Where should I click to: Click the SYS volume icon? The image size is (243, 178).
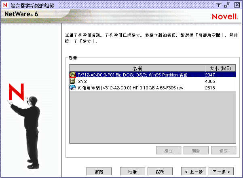point(72,81)
